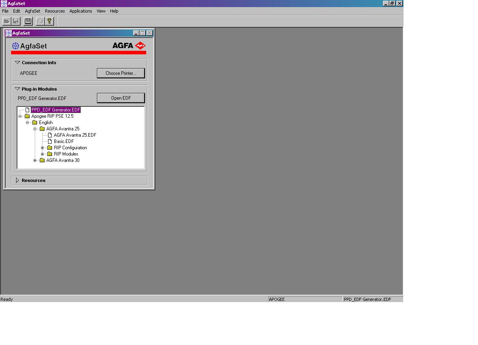This screenshot has width=478, height=345.
Task: Expand the RIP Modules tree node
Action: click(43, 154)
